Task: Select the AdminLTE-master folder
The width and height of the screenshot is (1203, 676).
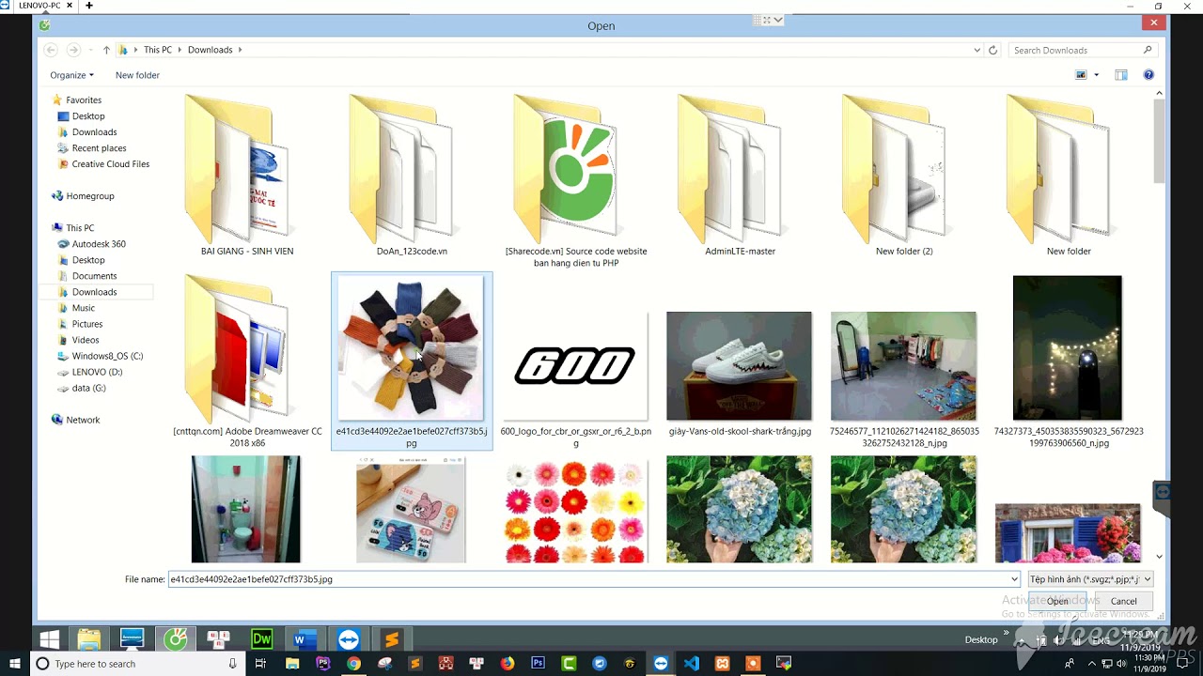Action: (x=740, y=177)
